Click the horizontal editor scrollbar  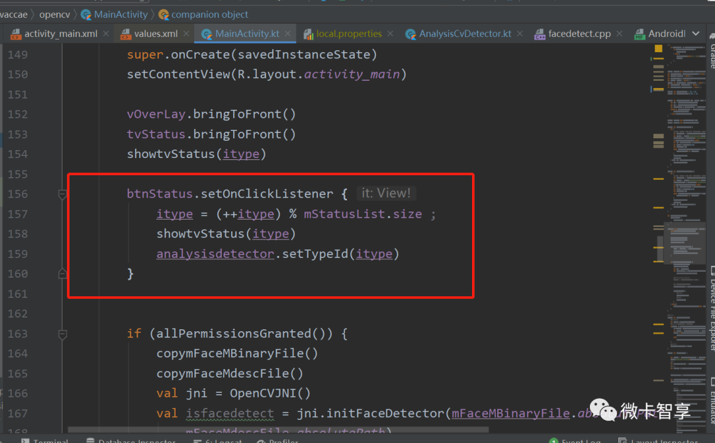click(x=278, y=429)
